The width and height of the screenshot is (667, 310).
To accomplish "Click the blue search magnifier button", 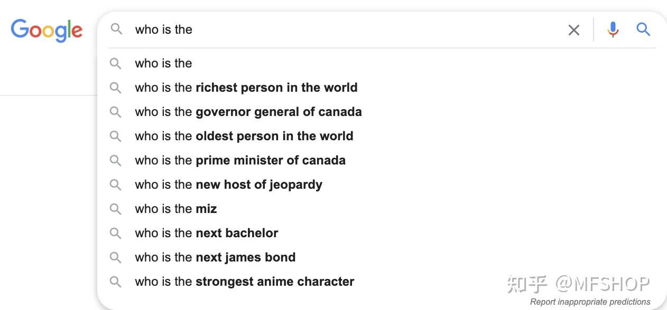I will (643, 30).
